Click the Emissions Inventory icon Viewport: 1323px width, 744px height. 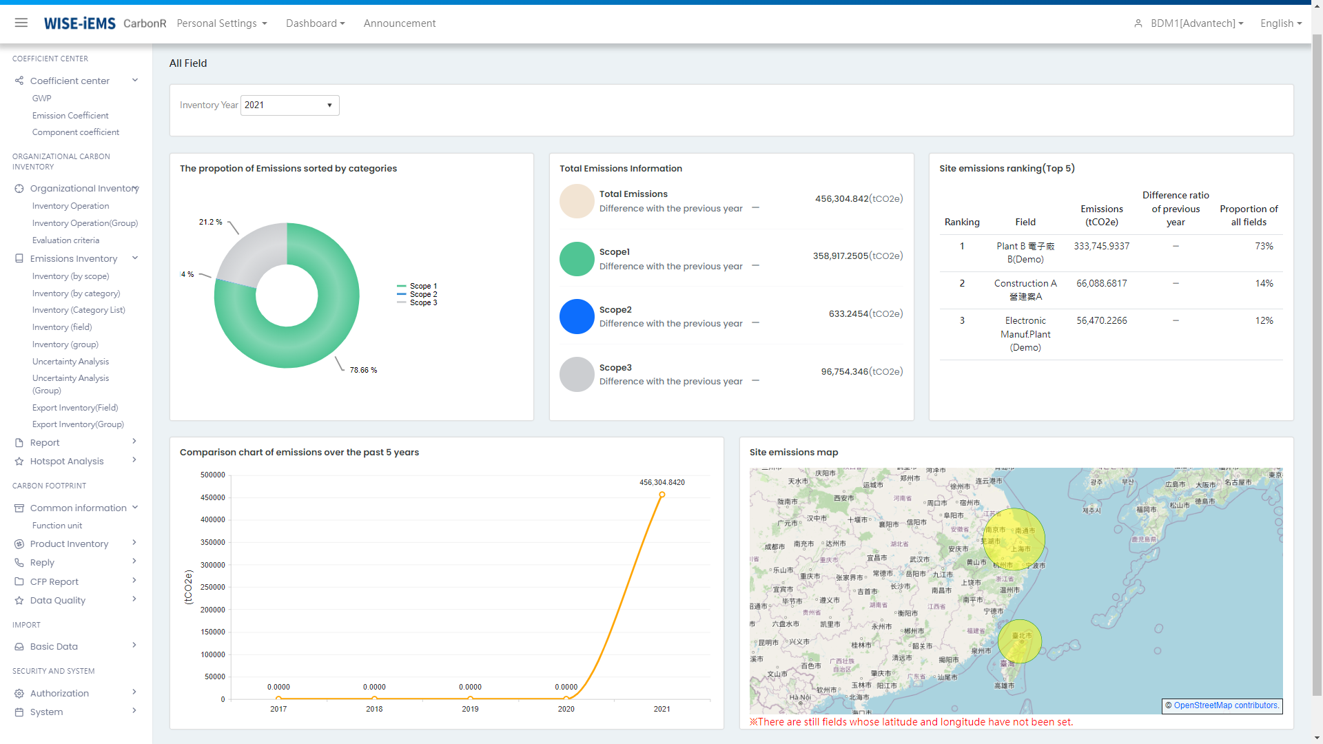[19, 258]
